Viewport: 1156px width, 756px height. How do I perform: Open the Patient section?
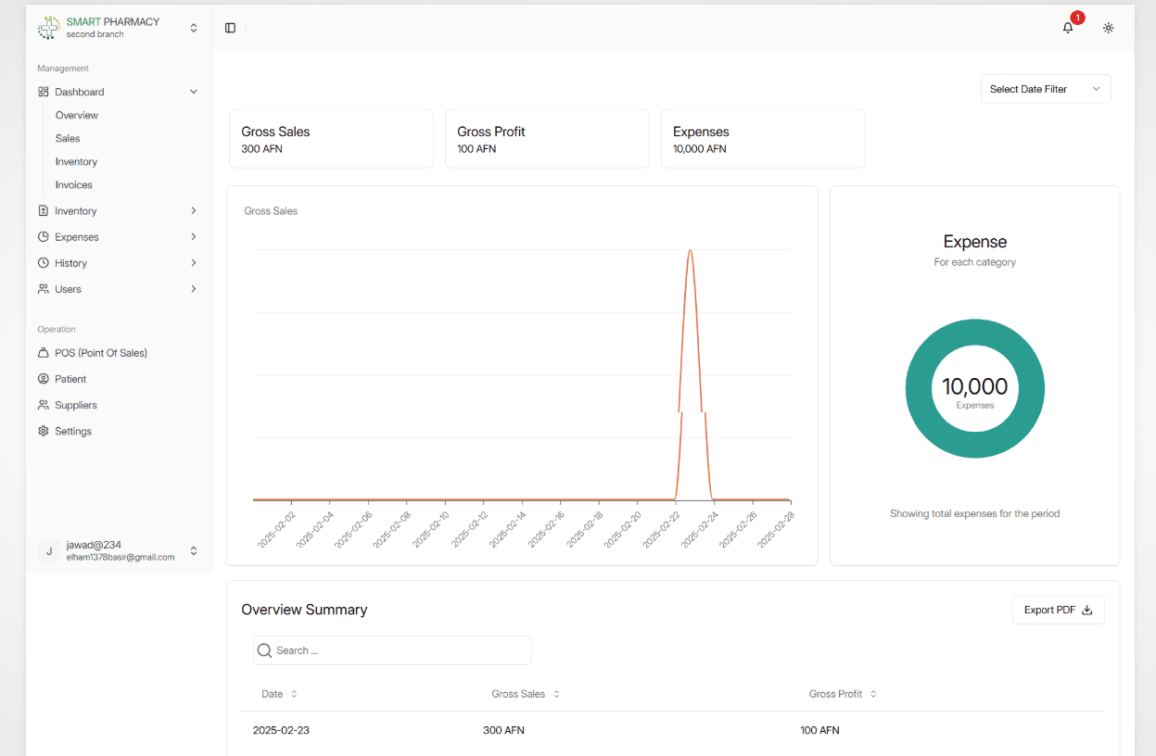(70, 379)
